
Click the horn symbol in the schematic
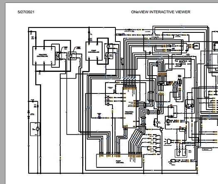point(168,121)
